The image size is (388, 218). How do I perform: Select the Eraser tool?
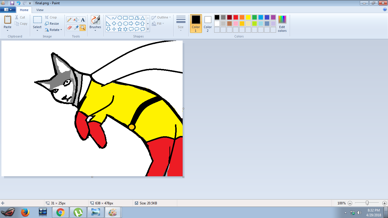pos(69,28)
